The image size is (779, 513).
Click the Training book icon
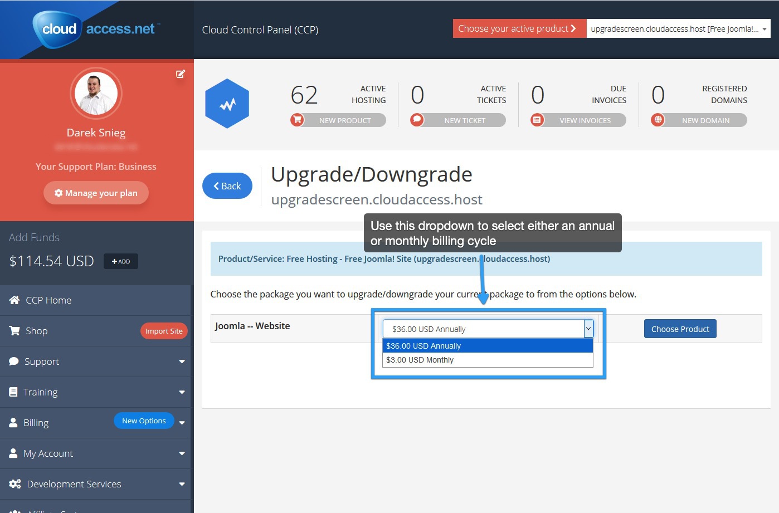coord(13,392)
